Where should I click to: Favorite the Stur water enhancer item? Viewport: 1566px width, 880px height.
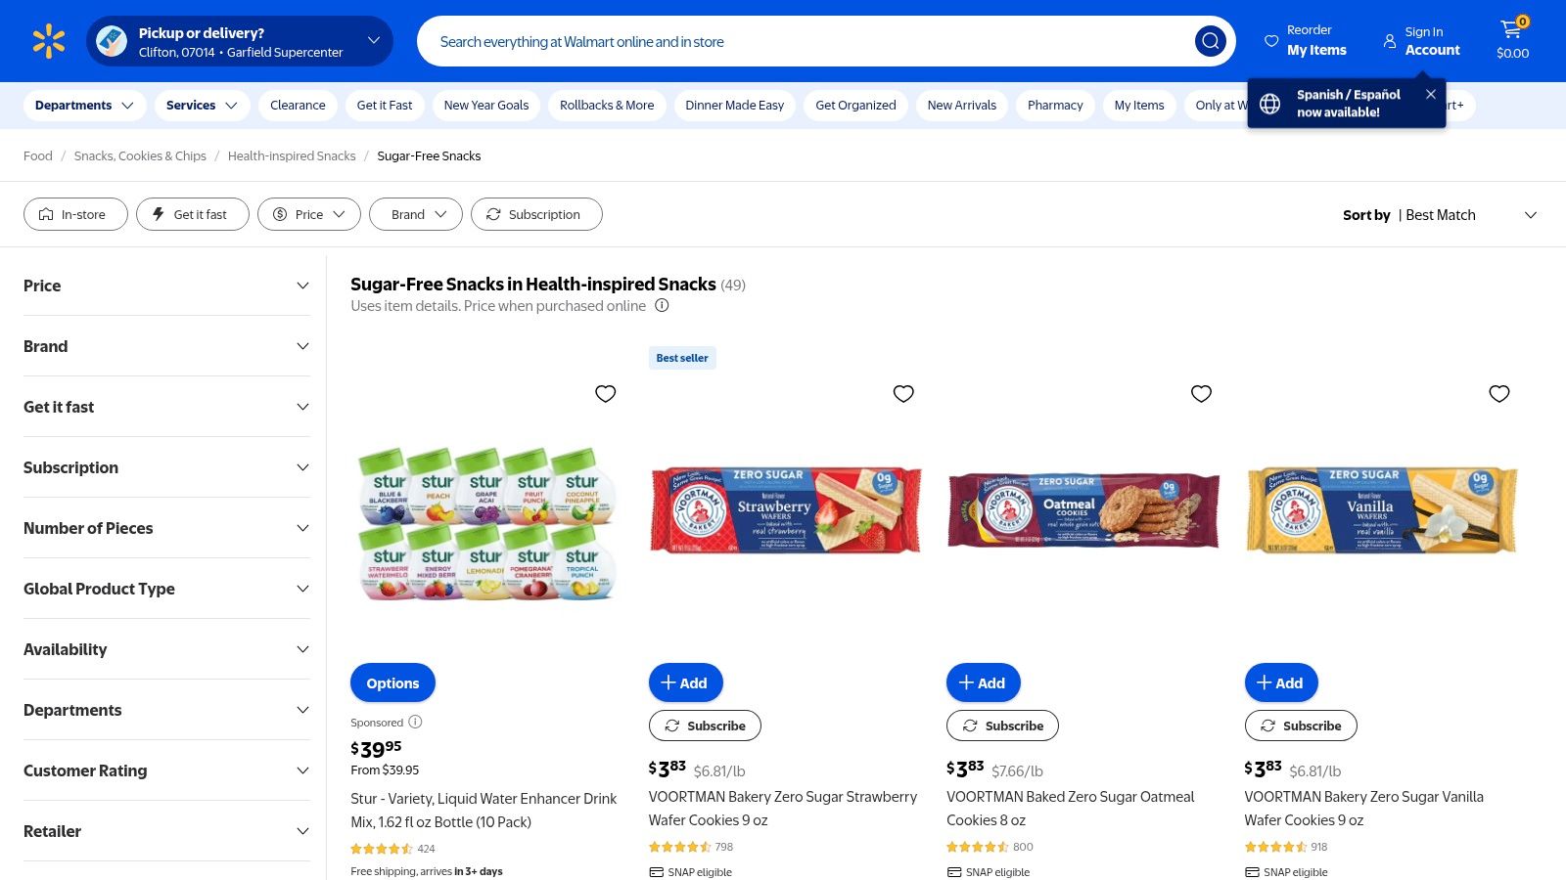(x=606, y=393)
